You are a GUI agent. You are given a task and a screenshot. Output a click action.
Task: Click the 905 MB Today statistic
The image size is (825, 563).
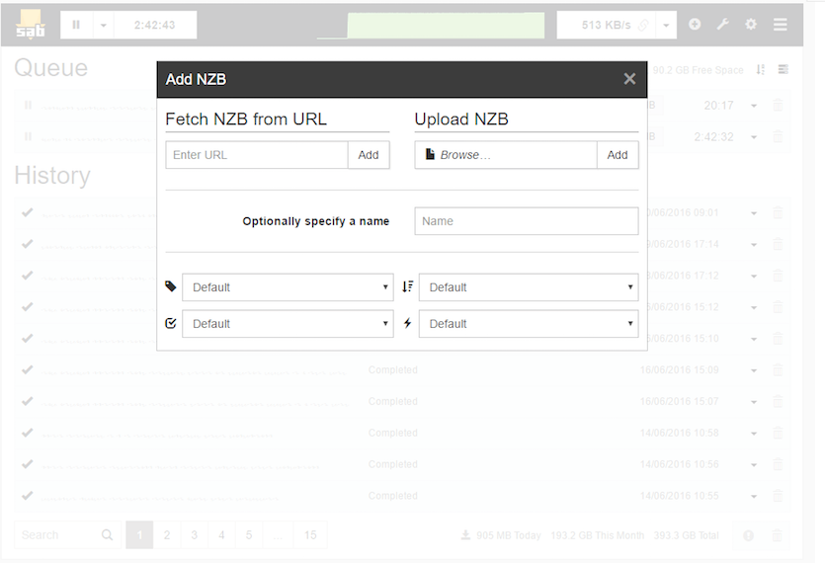pos(508,535)
